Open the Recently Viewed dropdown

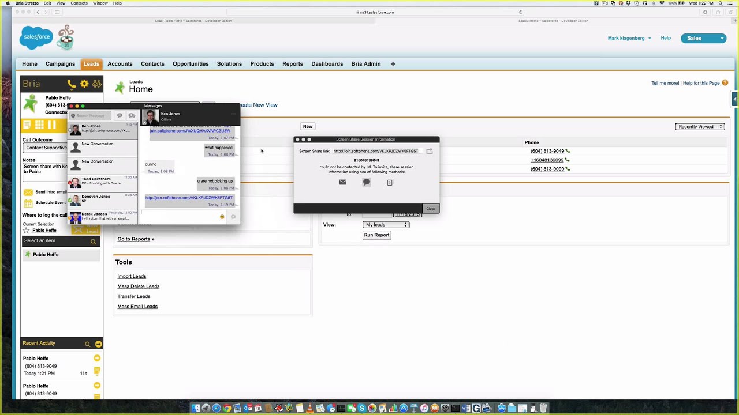point(700,127)
